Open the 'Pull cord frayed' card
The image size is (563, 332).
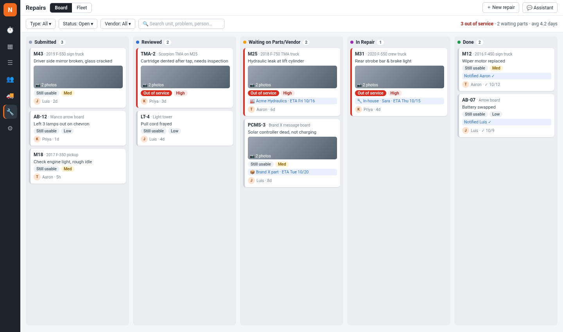[x=185, y=128]
